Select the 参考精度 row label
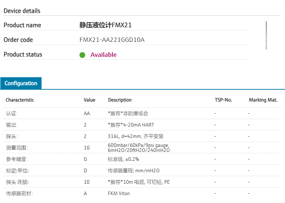The image size is (285, 203). [17, 159]
